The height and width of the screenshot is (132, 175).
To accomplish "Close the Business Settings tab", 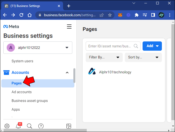I will point(59,6).
